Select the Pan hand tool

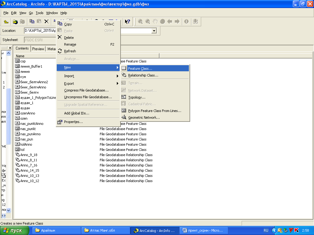point(155,21)
